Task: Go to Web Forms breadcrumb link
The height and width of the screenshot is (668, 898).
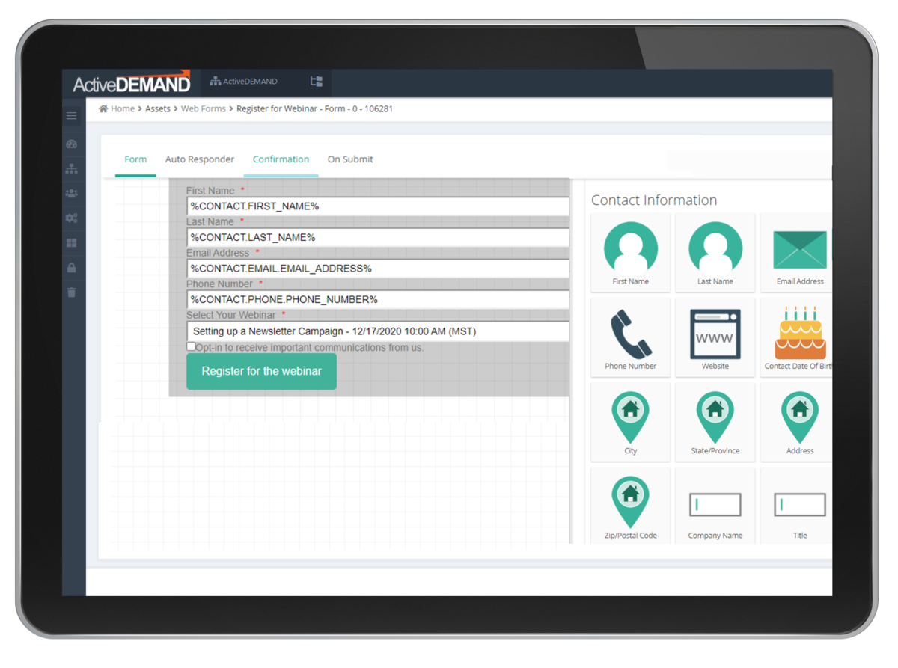Action: [x=203, y=109]
